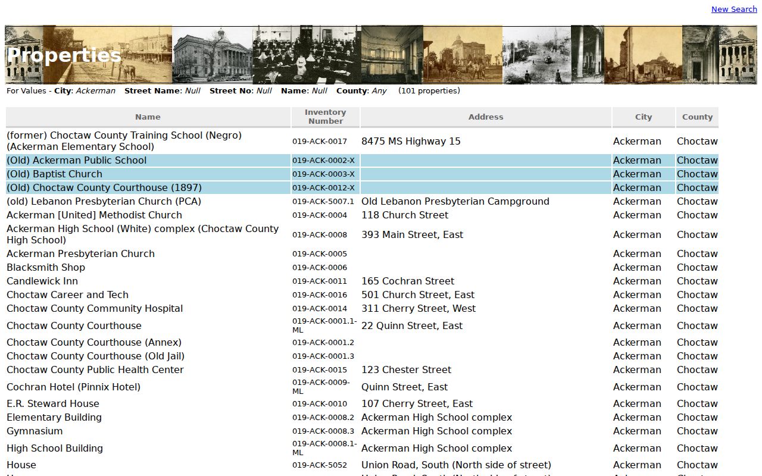The height and width of the screenshot is (476, 762).
Task: Select Choctaw County Courthouse (Old Jail)
Action: pos(95,356)
